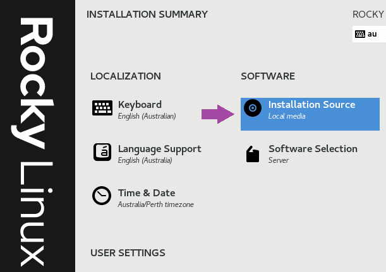Screen dimensions: 386x272
Task: Open Software Selection settings
Action: tap(301, 154)
